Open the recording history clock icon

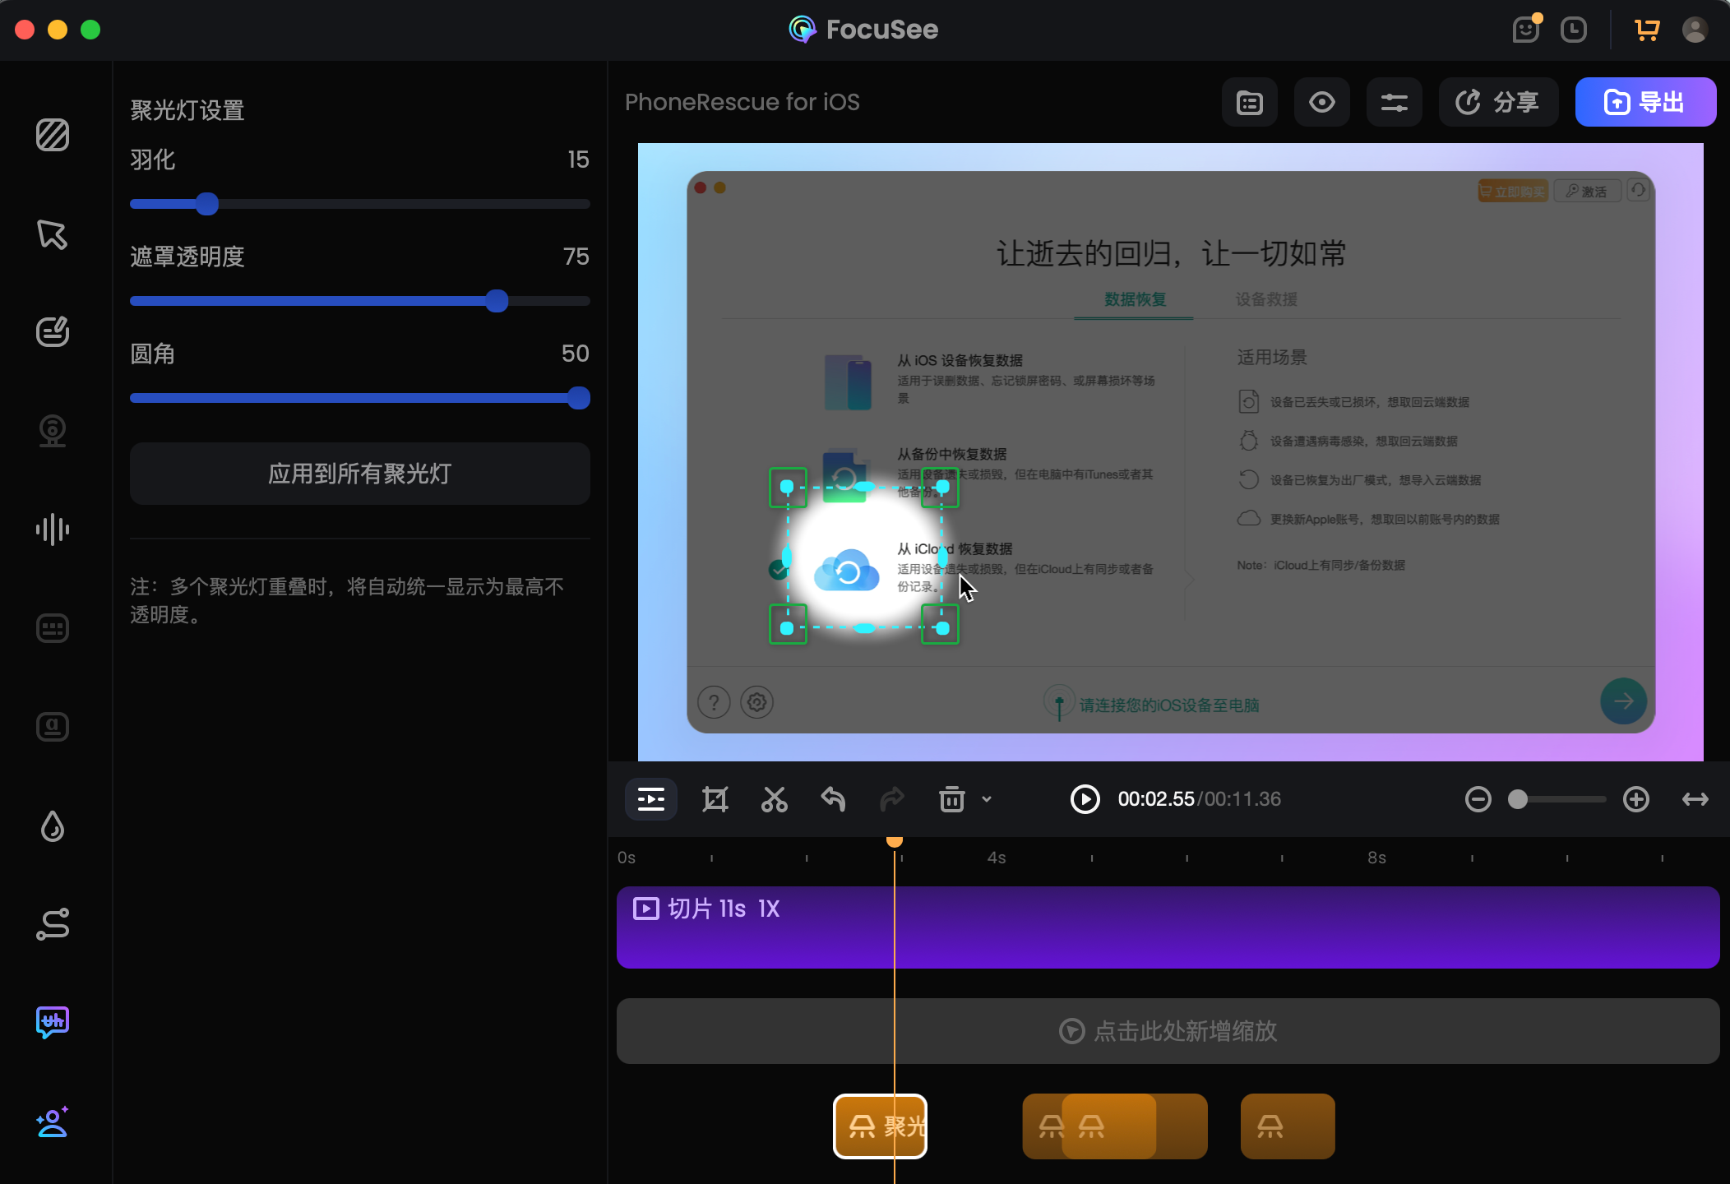point(1574,30)
